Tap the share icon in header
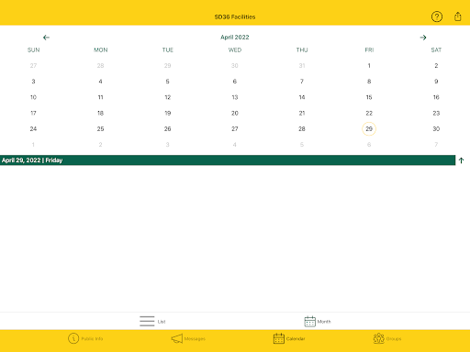Screen dimensions: 470x352 click(x=458, y=16)
